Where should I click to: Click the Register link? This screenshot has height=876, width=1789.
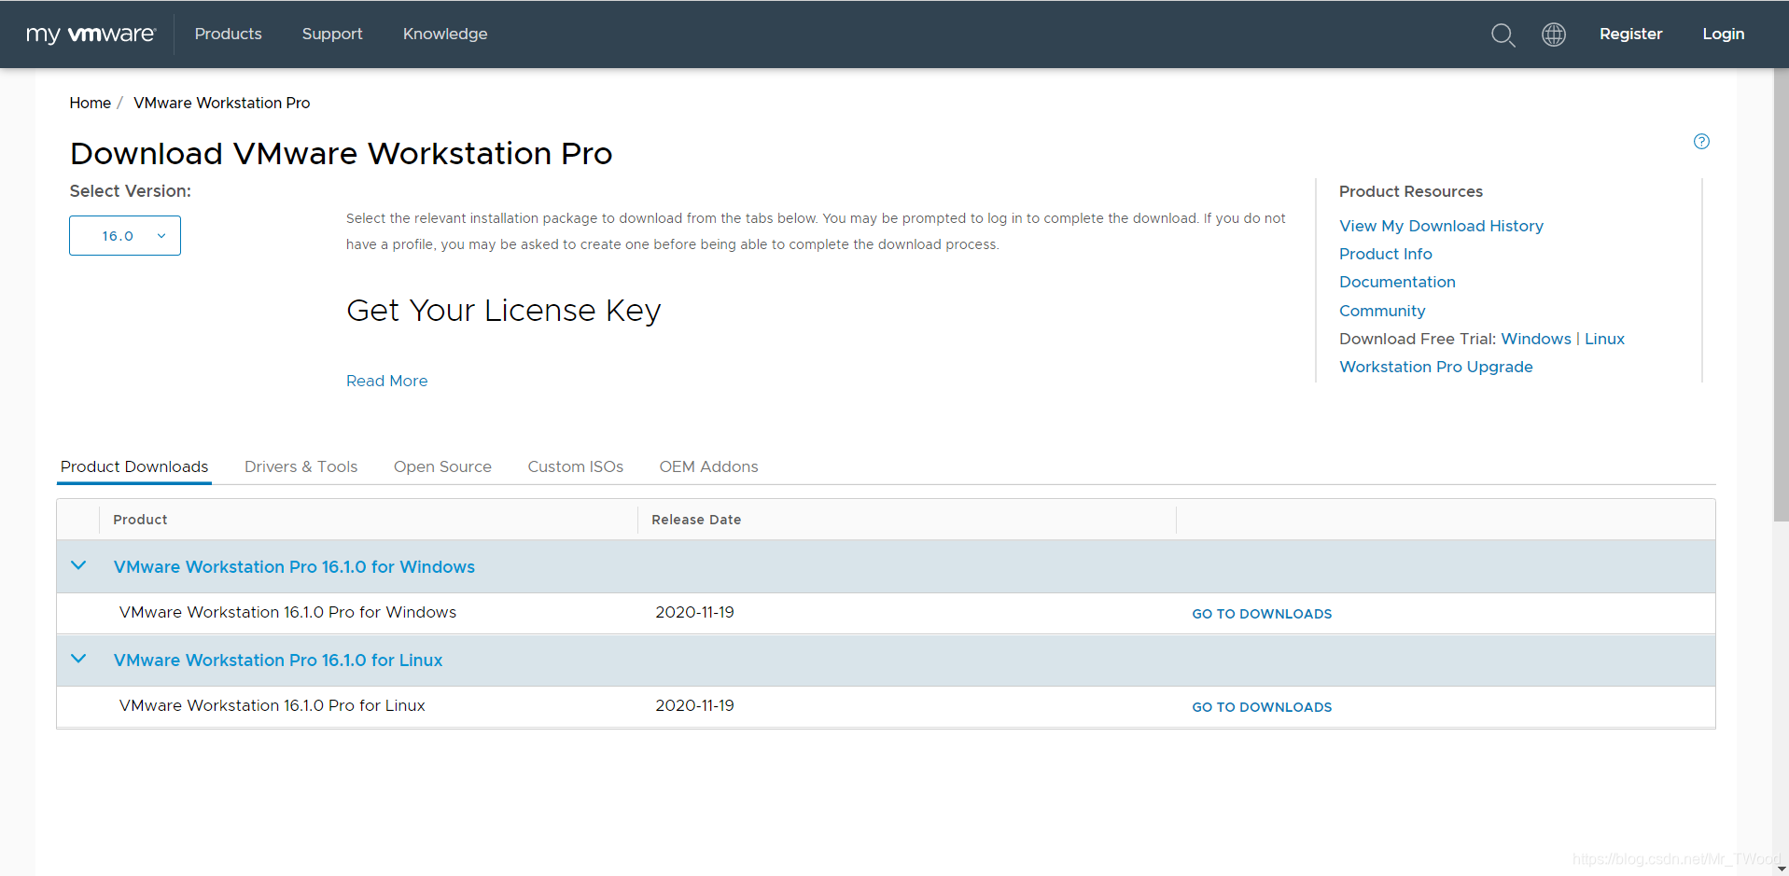click(1630, 34)
